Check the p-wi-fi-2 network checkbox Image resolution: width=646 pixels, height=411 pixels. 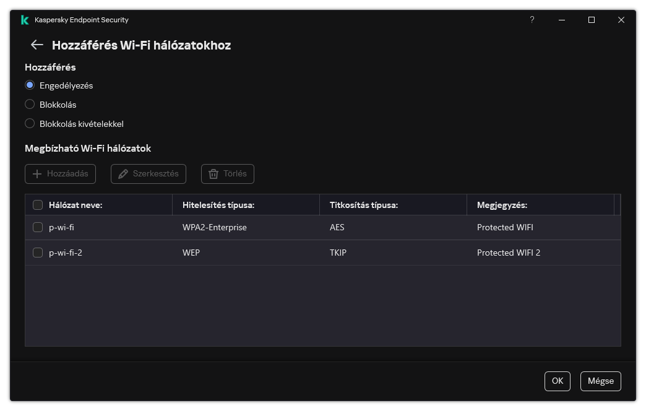point(38,253)
